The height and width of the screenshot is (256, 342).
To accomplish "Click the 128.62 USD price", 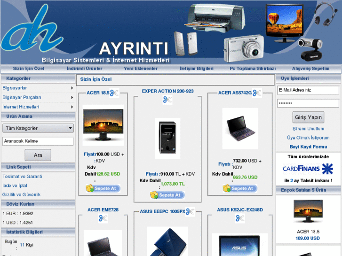I will click(108, 174).
